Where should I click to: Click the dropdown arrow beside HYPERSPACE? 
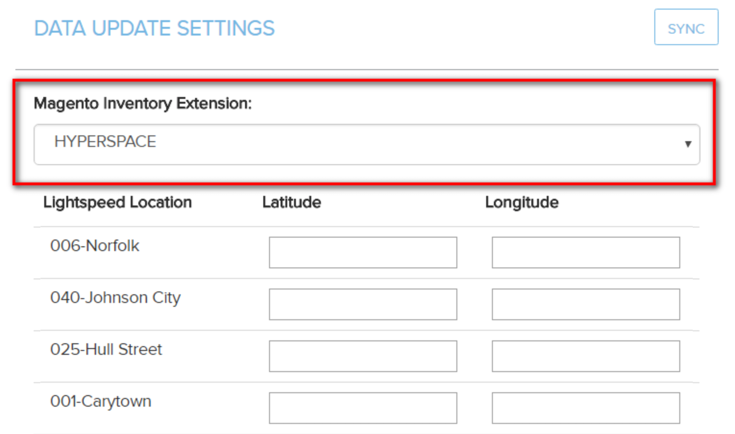click(687, 144)
